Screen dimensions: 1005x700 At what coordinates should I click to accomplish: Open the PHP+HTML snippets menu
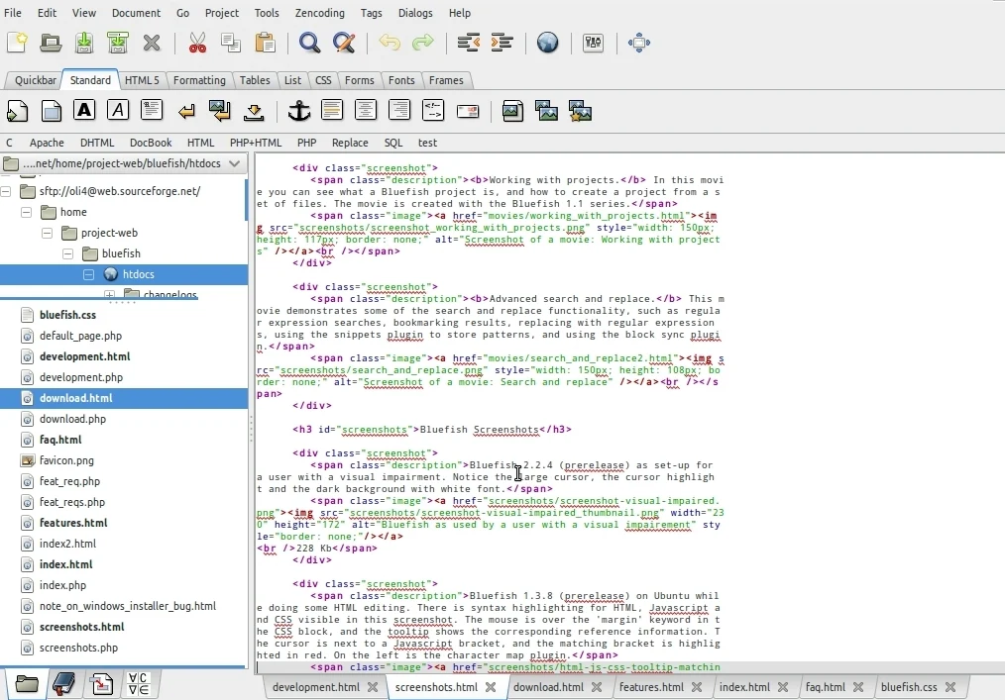click(x=256, y=143)
